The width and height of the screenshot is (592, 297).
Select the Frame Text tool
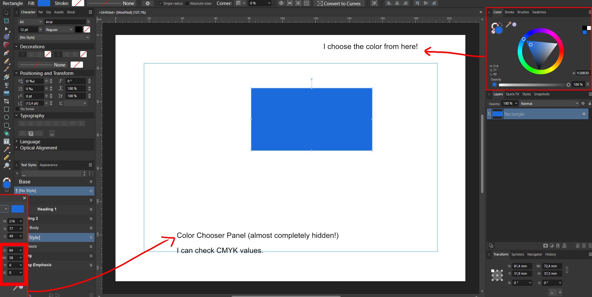point(7,141)
